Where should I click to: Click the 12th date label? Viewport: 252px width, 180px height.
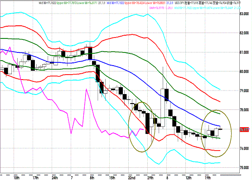[x=189, y=178]
